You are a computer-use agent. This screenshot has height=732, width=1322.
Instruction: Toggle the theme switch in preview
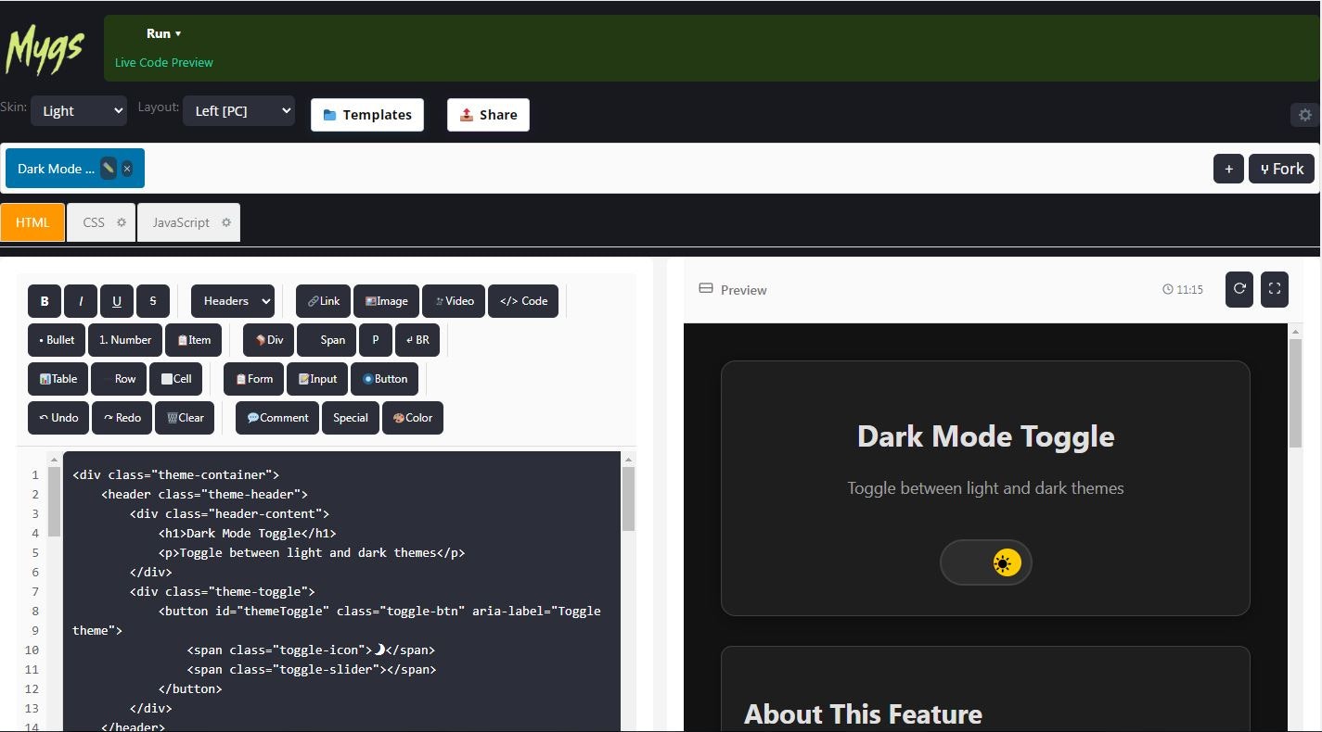pyautogui.click(x=986, y=562)
